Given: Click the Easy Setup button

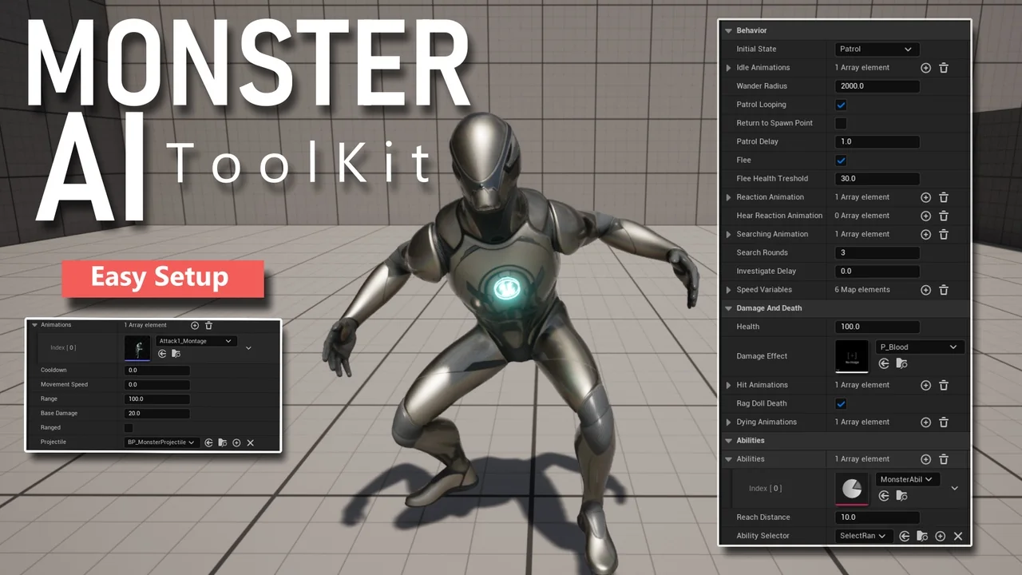Looking at the screenshot, I should [162, 278].
